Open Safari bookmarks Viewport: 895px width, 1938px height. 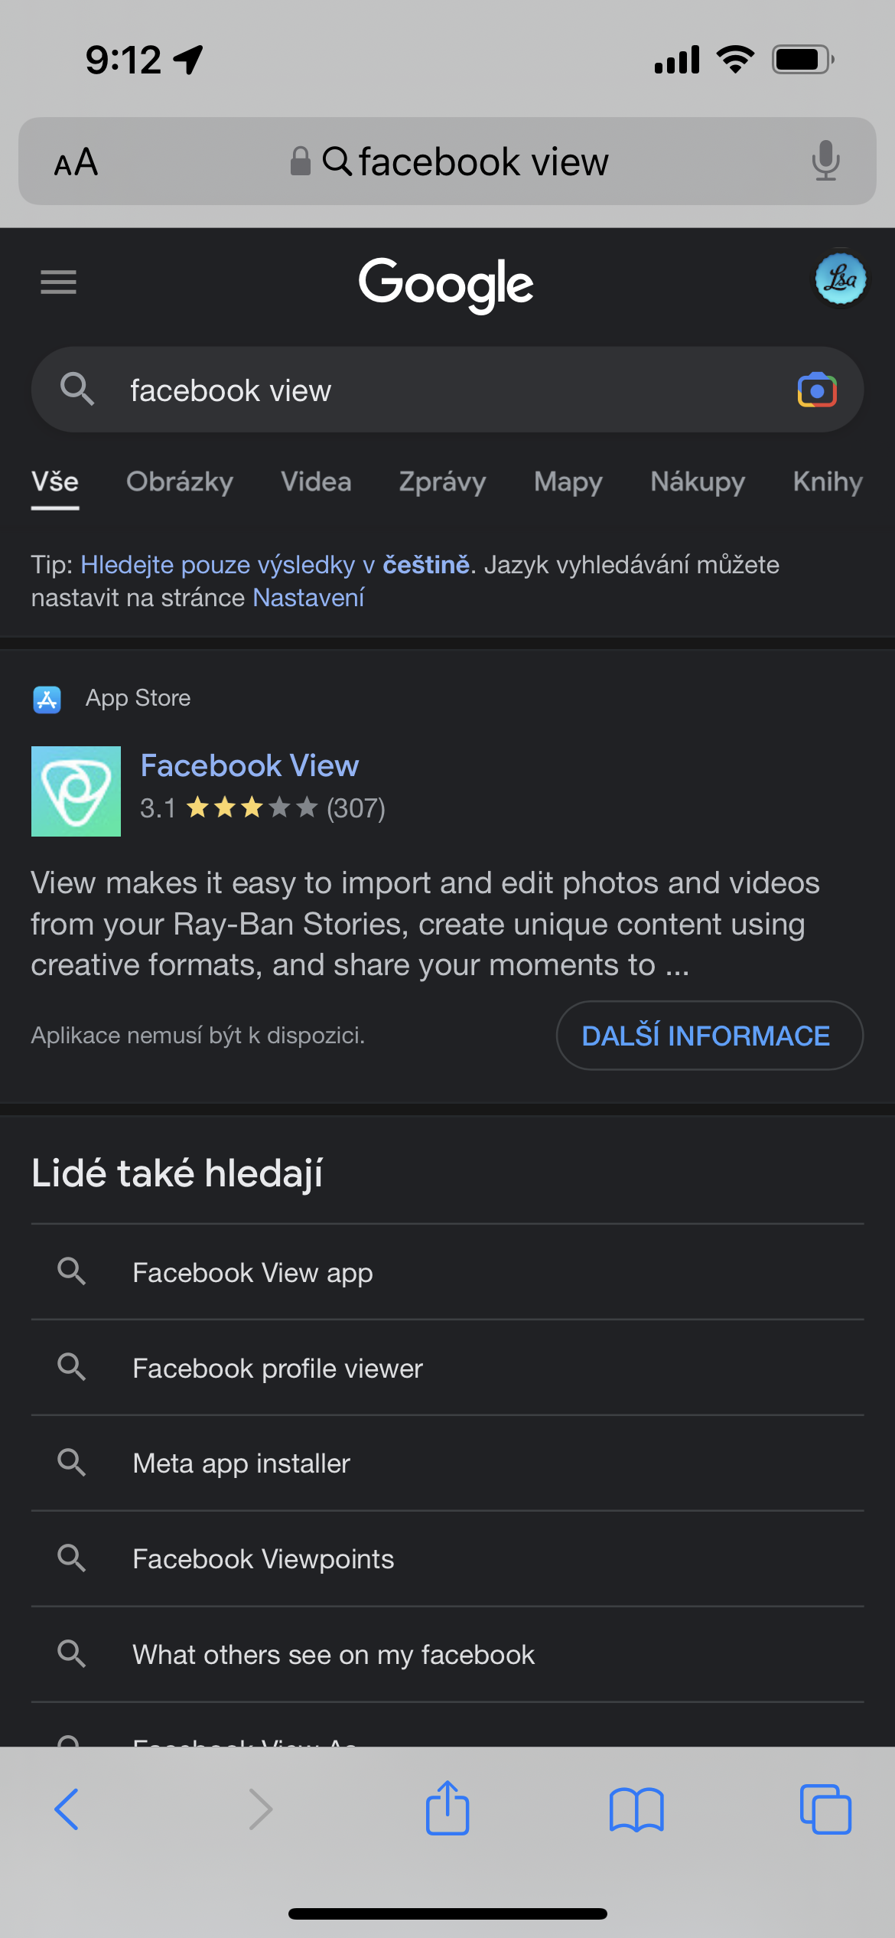[x=636, y=1809]
